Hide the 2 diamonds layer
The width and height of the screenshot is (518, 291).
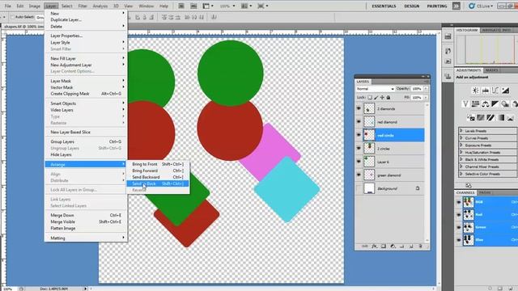pos(359,108)
